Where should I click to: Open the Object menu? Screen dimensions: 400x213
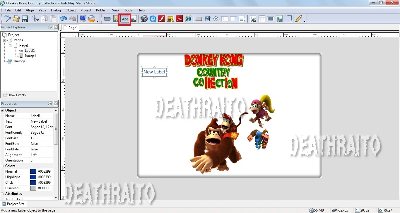[71, 10]
